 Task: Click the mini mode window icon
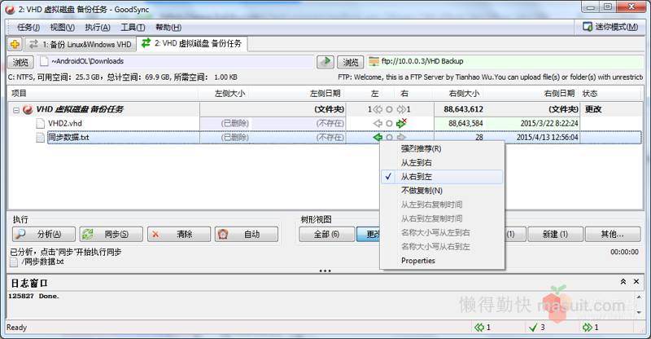pos(587,27)
